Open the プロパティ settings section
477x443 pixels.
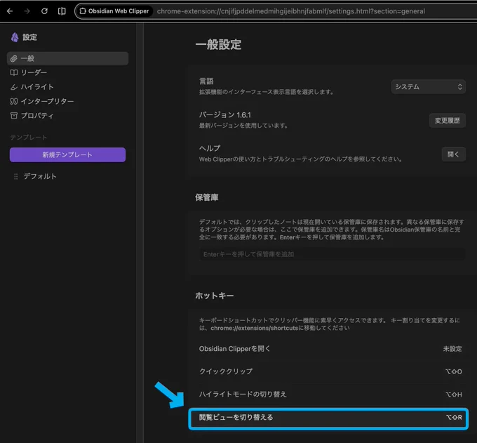tap(67, 116)
